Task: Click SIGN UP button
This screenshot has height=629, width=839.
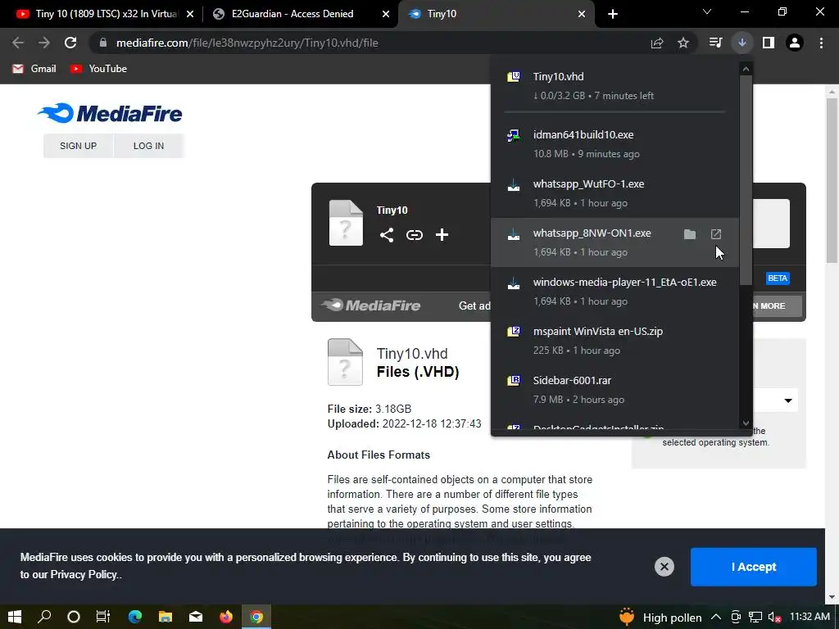Action: 78,146
